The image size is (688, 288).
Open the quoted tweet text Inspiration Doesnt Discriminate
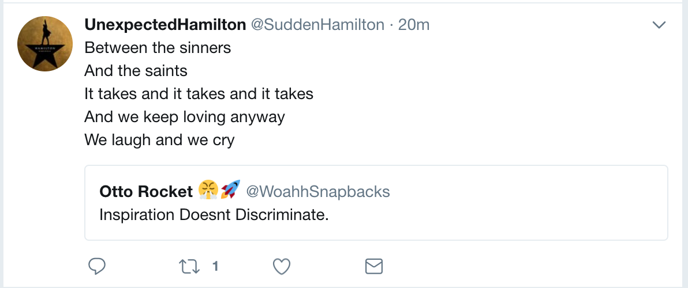pos(214,214)
